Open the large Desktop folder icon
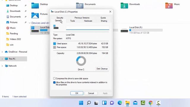Screen dimensions: 190x107 point(35,5)
